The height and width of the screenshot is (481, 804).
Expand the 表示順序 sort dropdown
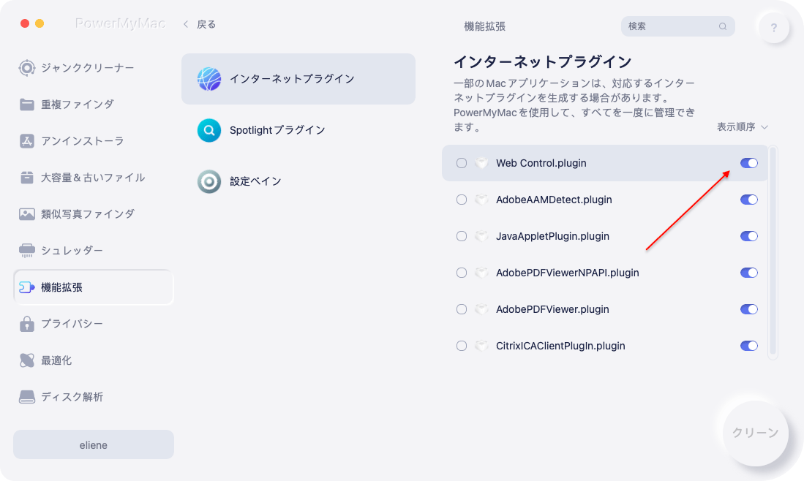point(742,126)
